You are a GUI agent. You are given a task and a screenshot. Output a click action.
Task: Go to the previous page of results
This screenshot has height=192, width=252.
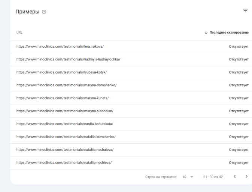coord(235,177)
